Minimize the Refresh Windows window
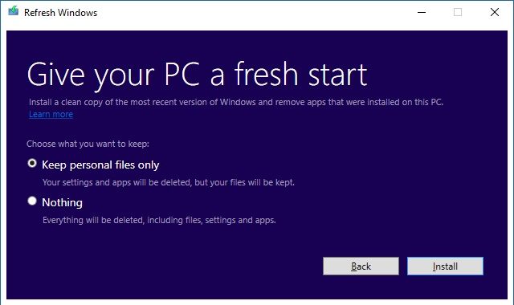 422,13
